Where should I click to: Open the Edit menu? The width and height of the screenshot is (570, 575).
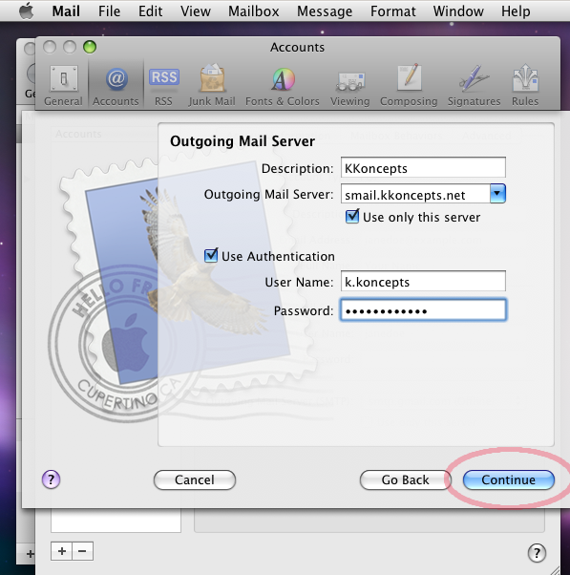pyautogui.click(x=150, y=11)
